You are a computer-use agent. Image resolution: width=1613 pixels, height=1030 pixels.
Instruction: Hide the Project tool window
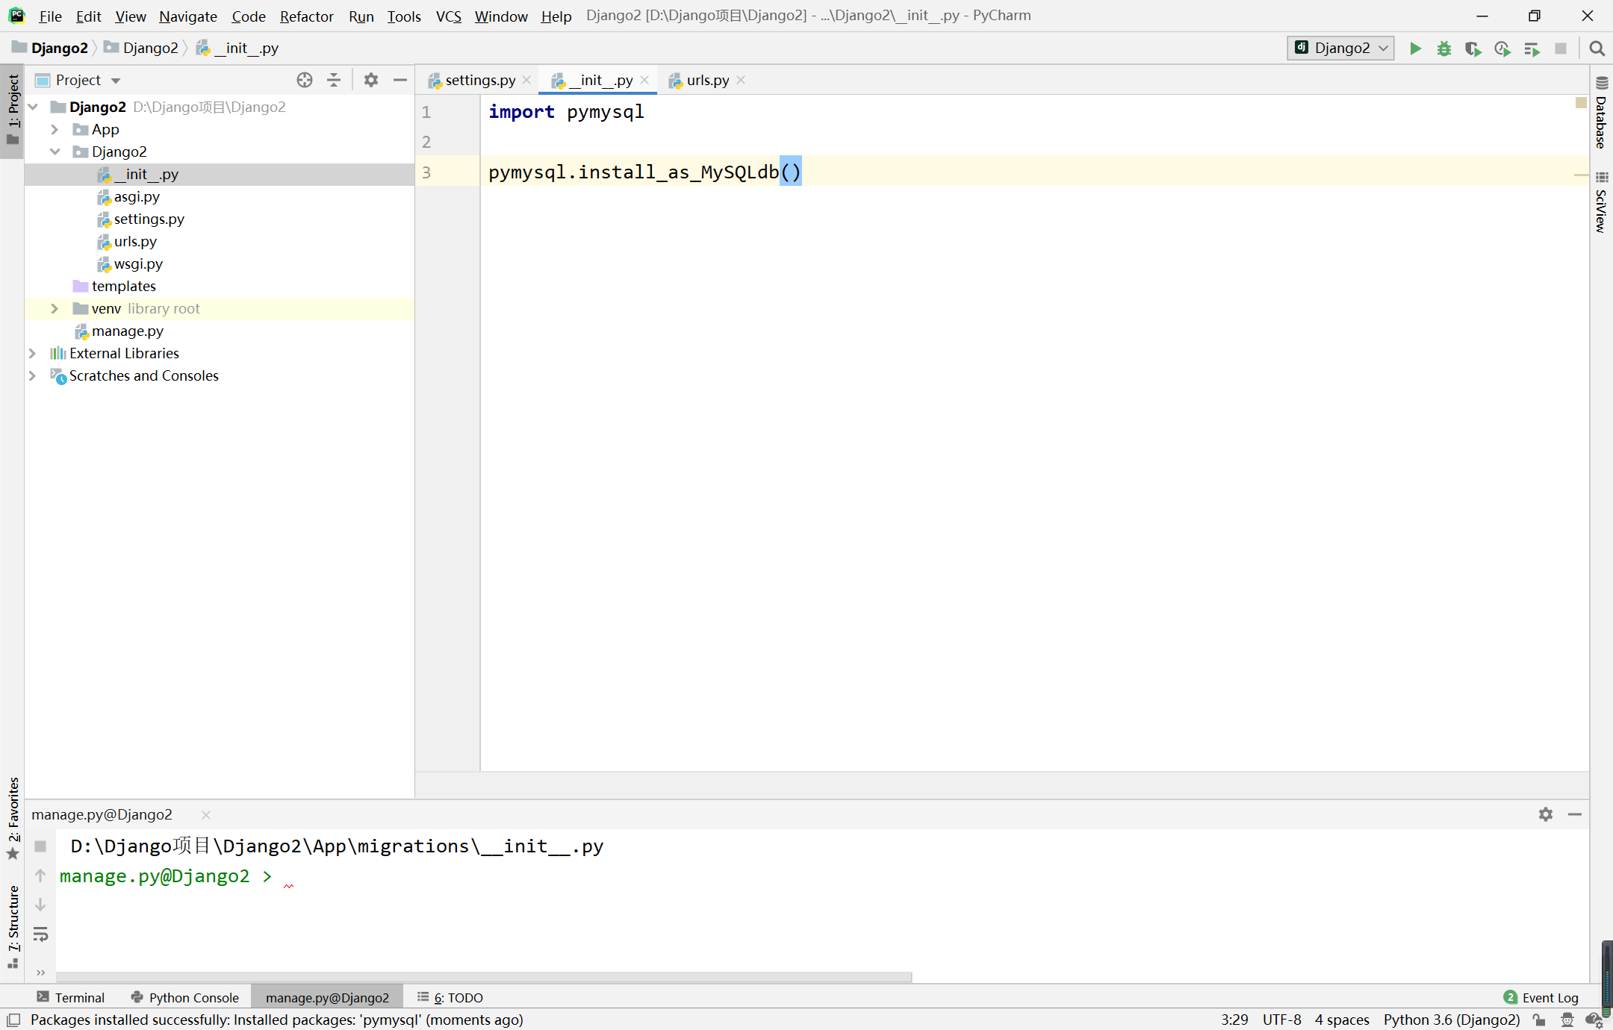[400, 80]
